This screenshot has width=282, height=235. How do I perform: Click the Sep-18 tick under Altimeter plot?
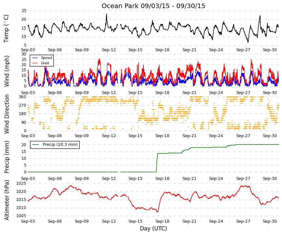point(162,221)
